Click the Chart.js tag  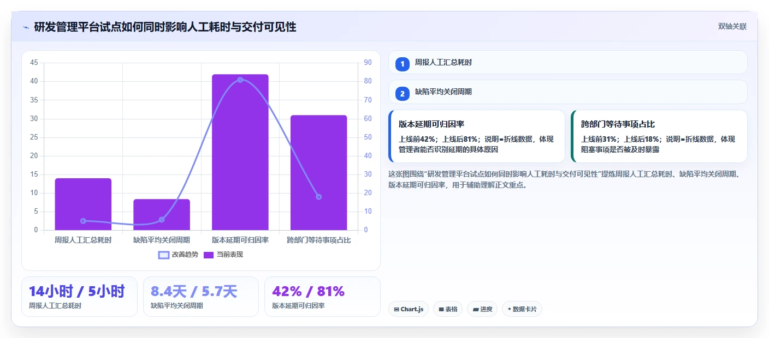tap(409, 309)
